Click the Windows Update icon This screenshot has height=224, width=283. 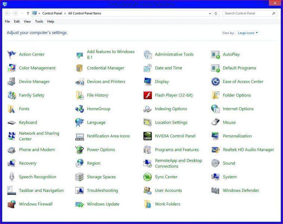(x=80, y=205)
